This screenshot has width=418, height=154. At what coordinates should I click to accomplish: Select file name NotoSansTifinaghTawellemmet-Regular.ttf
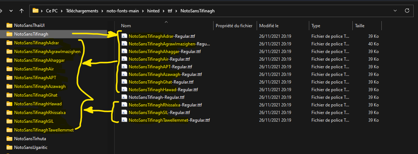click(169, 120)
